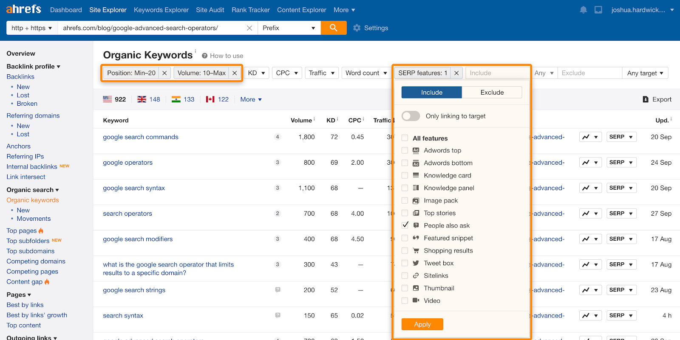Click SERP features badge for search syntax
Viewport: 680px width, 340px height.
coord(278,315)
